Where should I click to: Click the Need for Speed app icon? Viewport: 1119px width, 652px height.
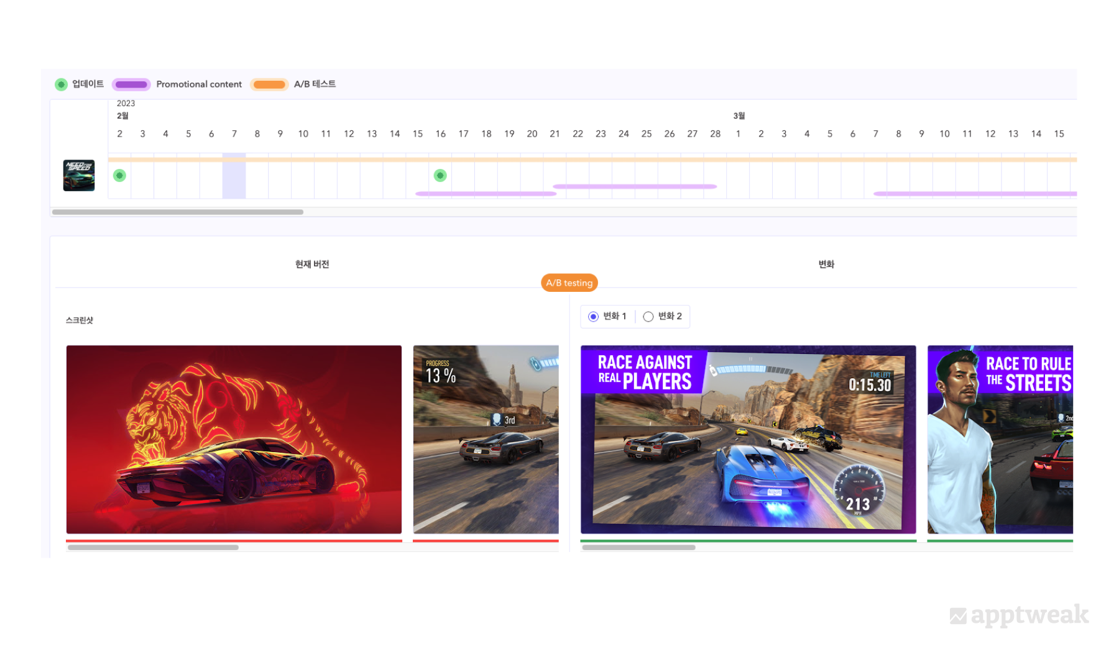pyautogui.click(x=79, y=175)
